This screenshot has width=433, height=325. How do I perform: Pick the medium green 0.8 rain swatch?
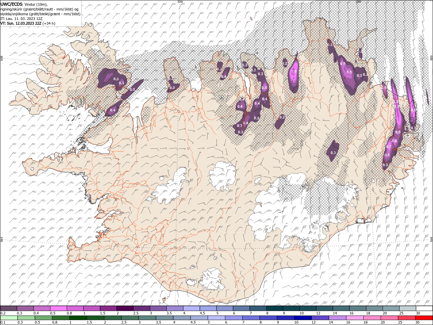point(61,318)
